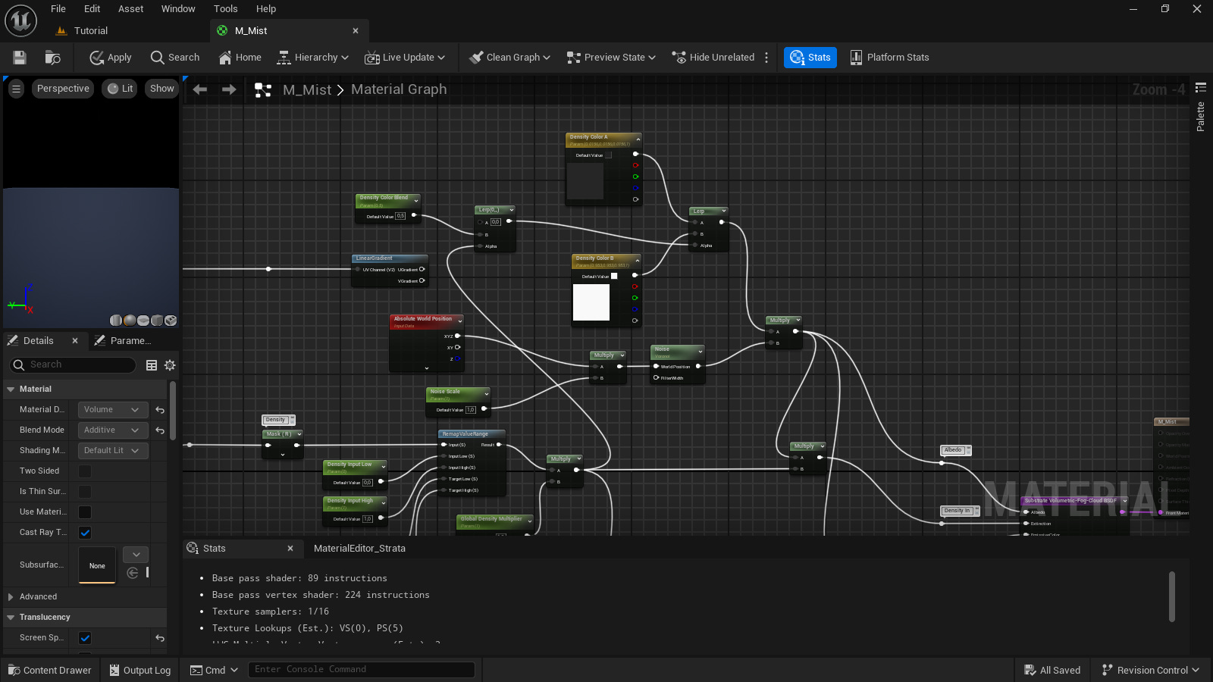Open viewport hamburger options menu

click(x=16, y=89)
